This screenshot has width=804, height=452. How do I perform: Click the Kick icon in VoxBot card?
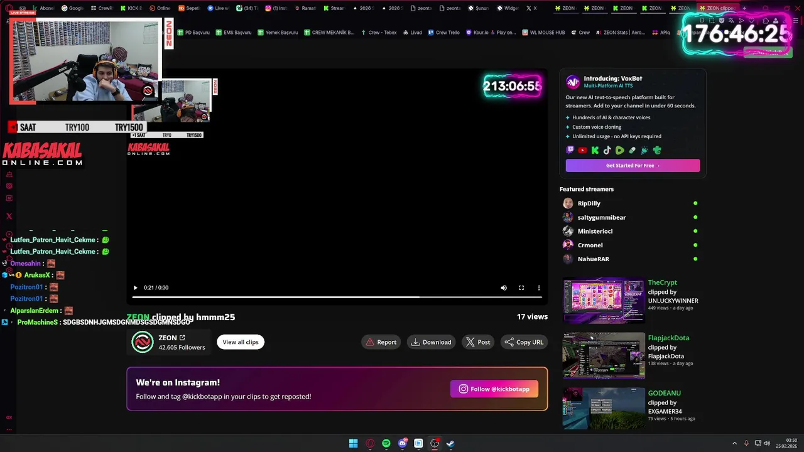[x=595, y=150]
